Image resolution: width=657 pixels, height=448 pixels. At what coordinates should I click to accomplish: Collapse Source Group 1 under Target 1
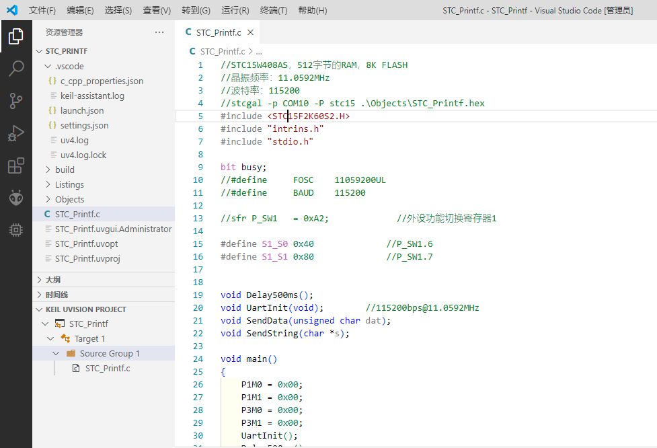coord(56,352)
